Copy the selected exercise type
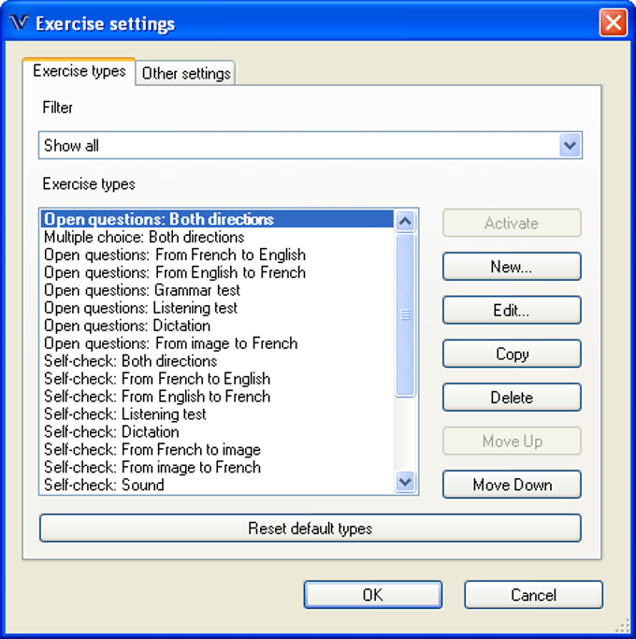The width and height of the screenshot is (636, 639). pyautogui.click(x=511, y=354)
